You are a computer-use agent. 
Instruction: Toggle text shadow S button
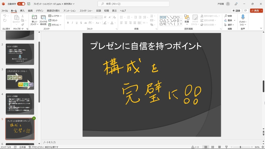81,23
